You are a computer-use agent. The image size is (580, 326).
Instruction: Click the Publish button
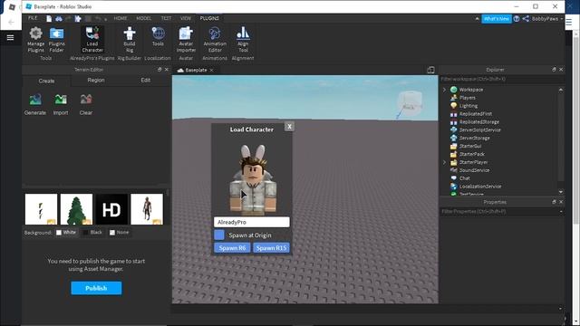(x=96, y=288)
